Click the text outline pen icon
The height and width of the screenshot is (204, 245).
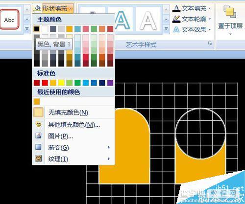[176, 19]
